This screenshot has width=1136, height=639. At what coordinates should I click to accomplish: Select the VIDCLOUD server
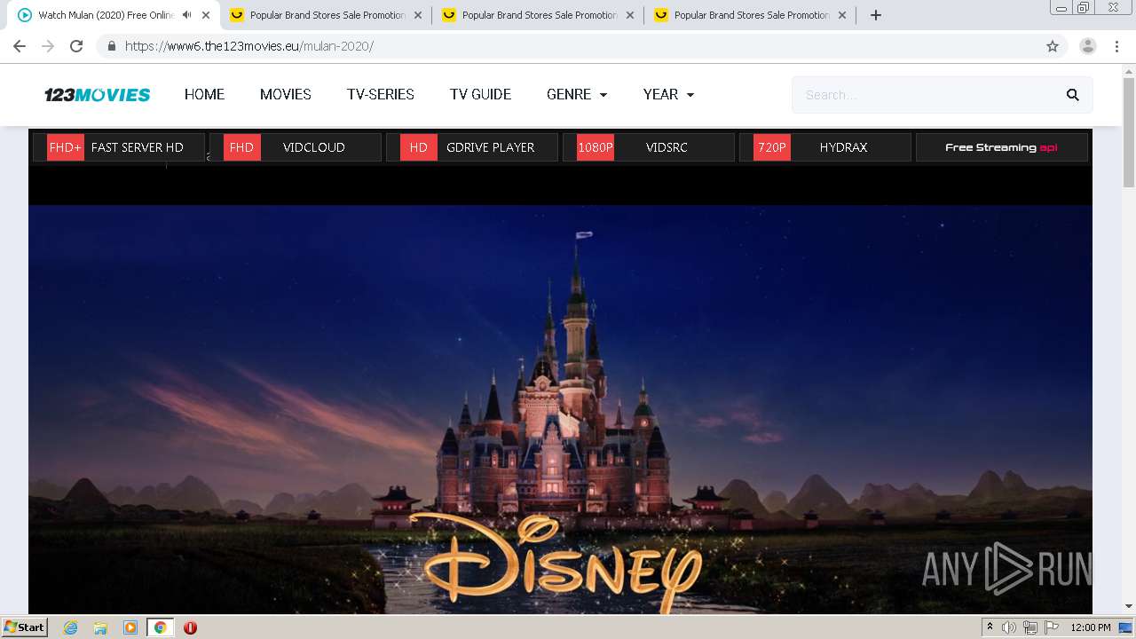[x=296, y=147]
